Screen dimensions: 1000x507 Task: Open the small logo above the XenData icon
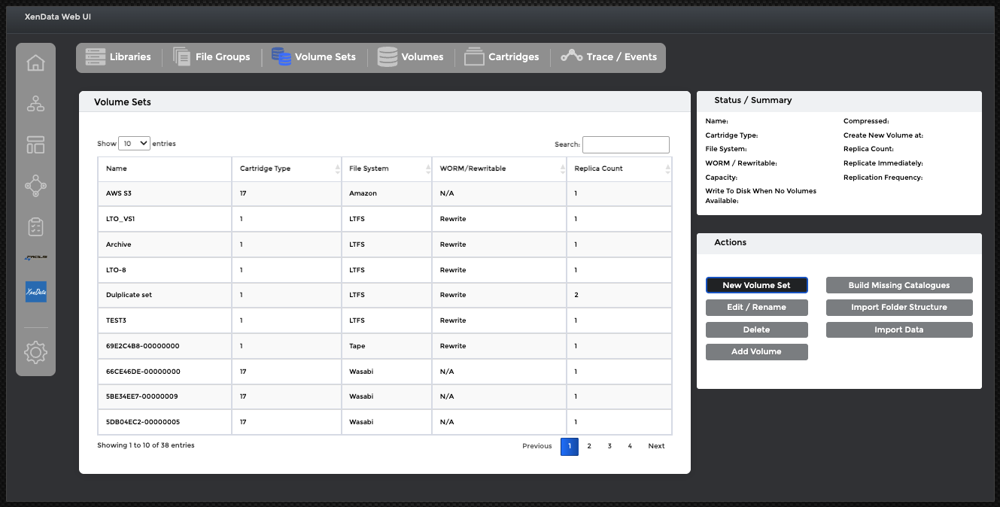[x=35, y=258]
